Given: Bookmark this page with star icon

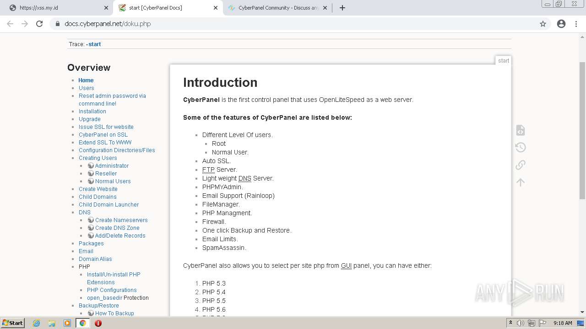Looking at the screenshot, I should point(543,24).
